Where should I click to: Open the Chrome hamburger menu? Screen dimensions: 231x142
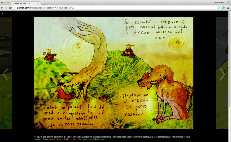click(228, 8)
